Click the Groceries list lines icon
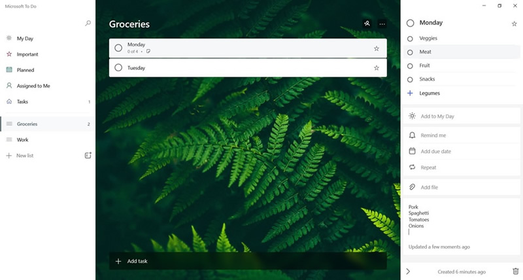The height and width of the screenshot is (280, 523). coord(9,124)
